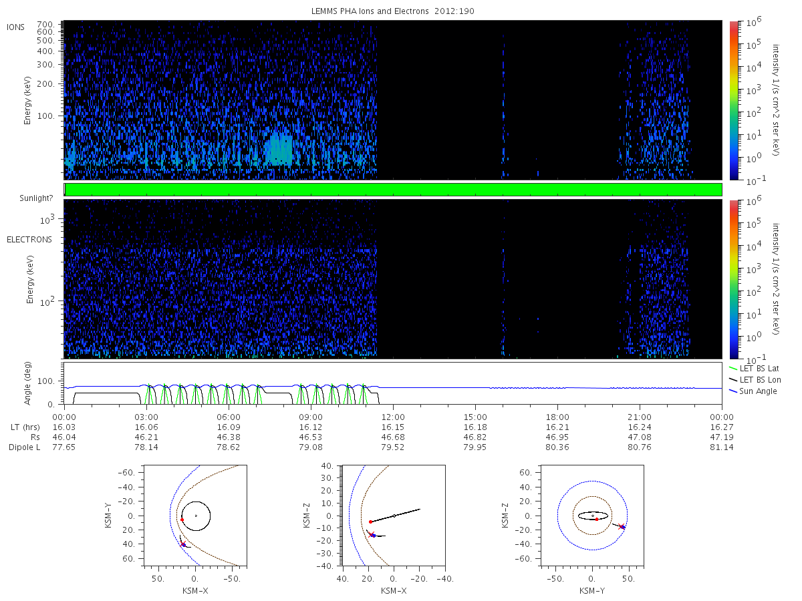
Task: Click the red dot in the KSM-X KSM-Y orbit plot
Action: [182, 520]
